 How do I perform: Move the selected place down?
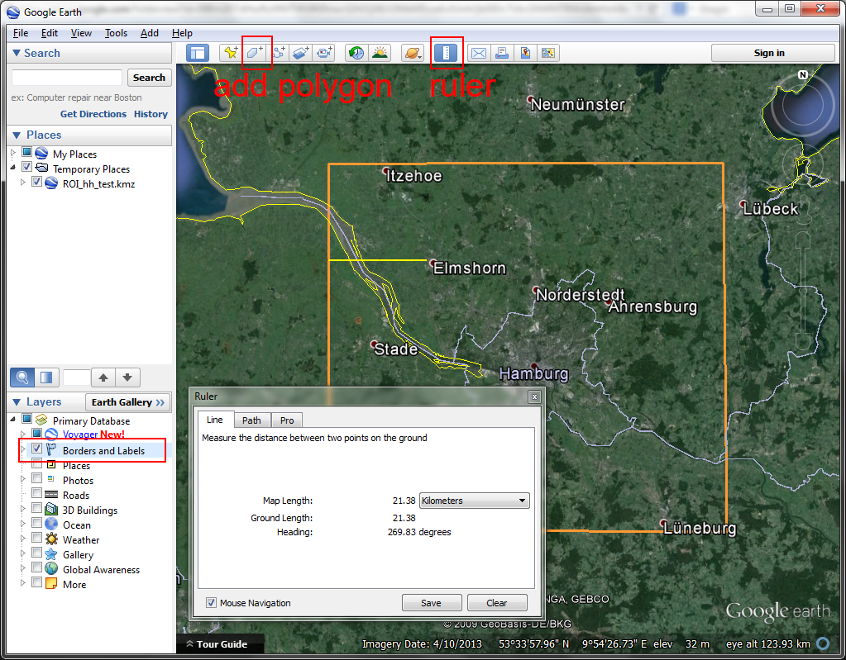tap(128, 377)
